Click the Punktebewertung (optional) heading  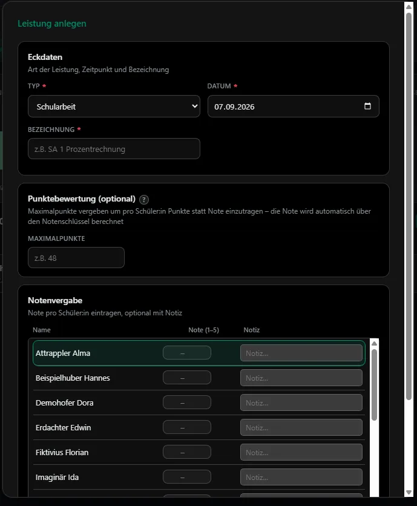[82, 199]
